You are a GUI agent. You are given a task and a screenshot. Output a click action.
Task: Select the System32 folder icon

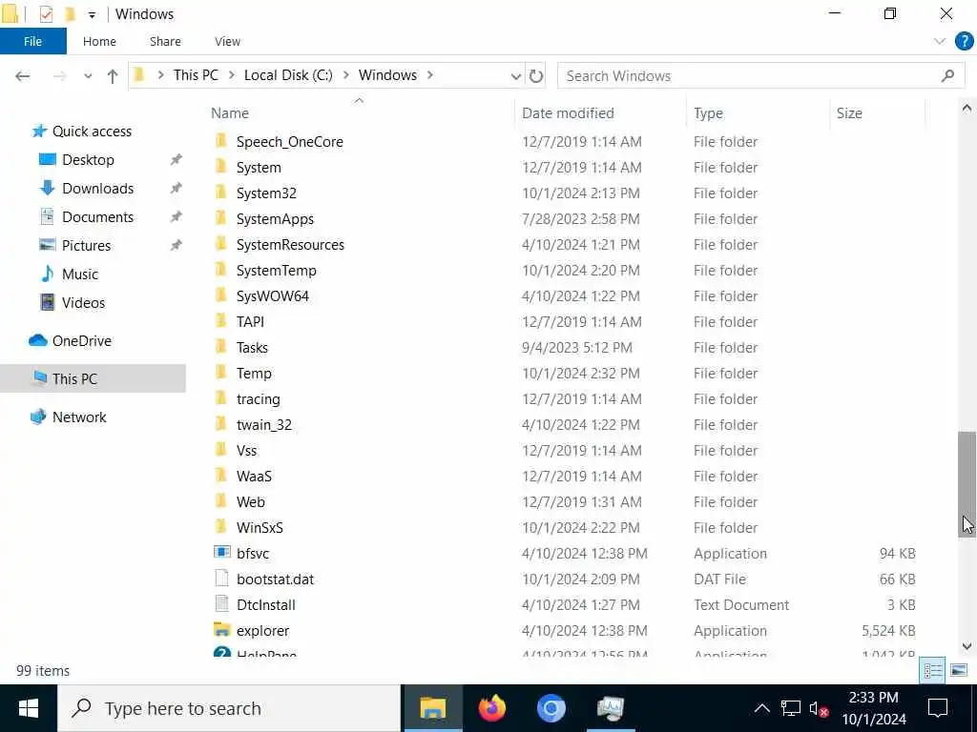coord(221,193)
